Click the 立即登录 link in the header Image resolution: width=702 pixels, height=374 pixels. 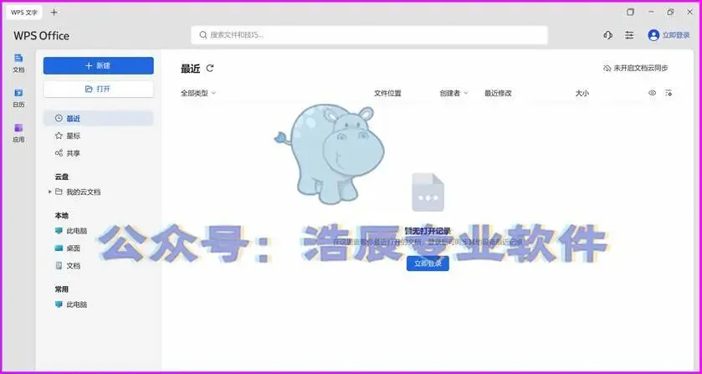[x=676, y=35]
